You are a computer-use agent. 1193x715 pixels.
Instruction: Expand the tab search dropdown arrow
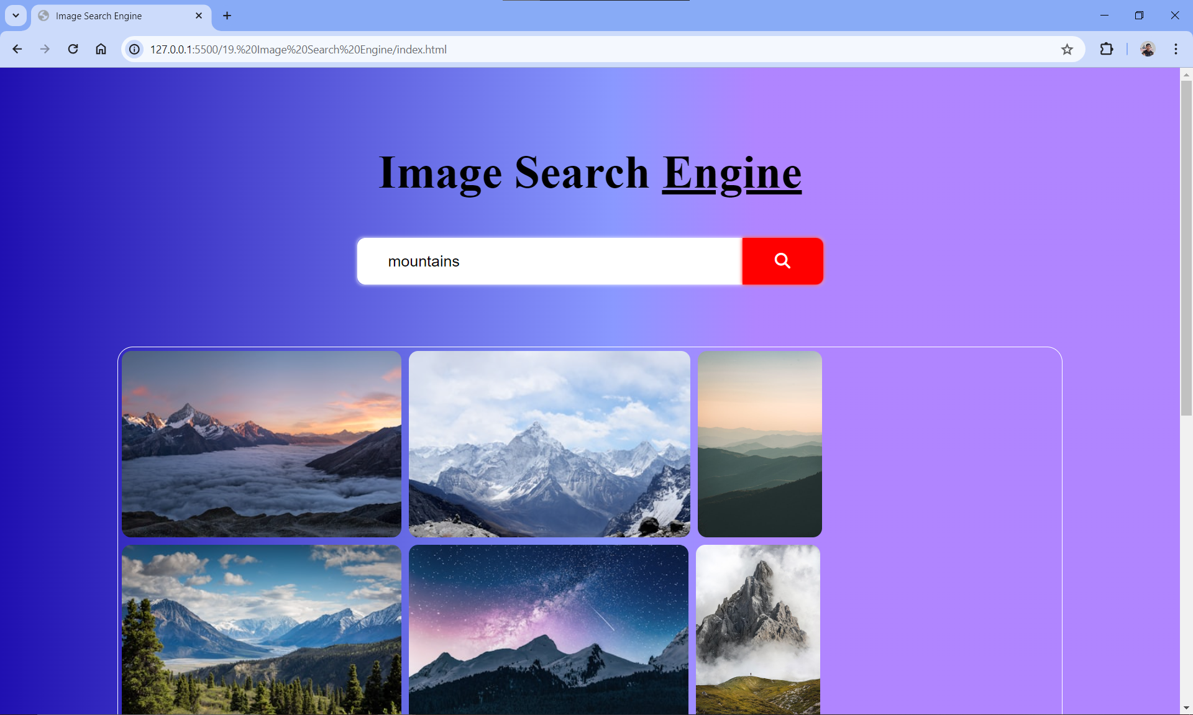[16, 16]
